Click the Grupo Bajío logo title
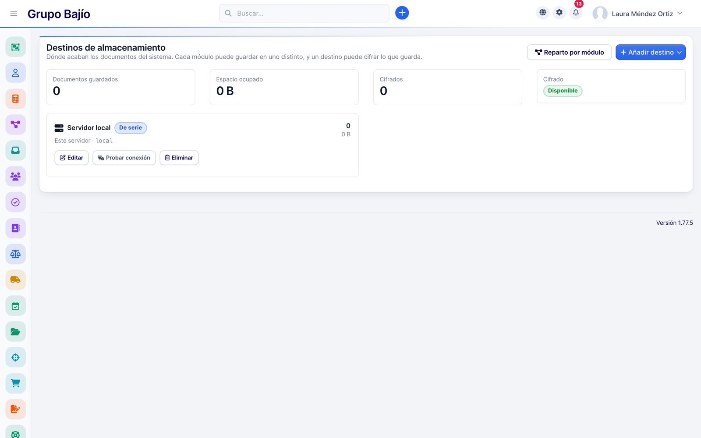 [59, 14]
